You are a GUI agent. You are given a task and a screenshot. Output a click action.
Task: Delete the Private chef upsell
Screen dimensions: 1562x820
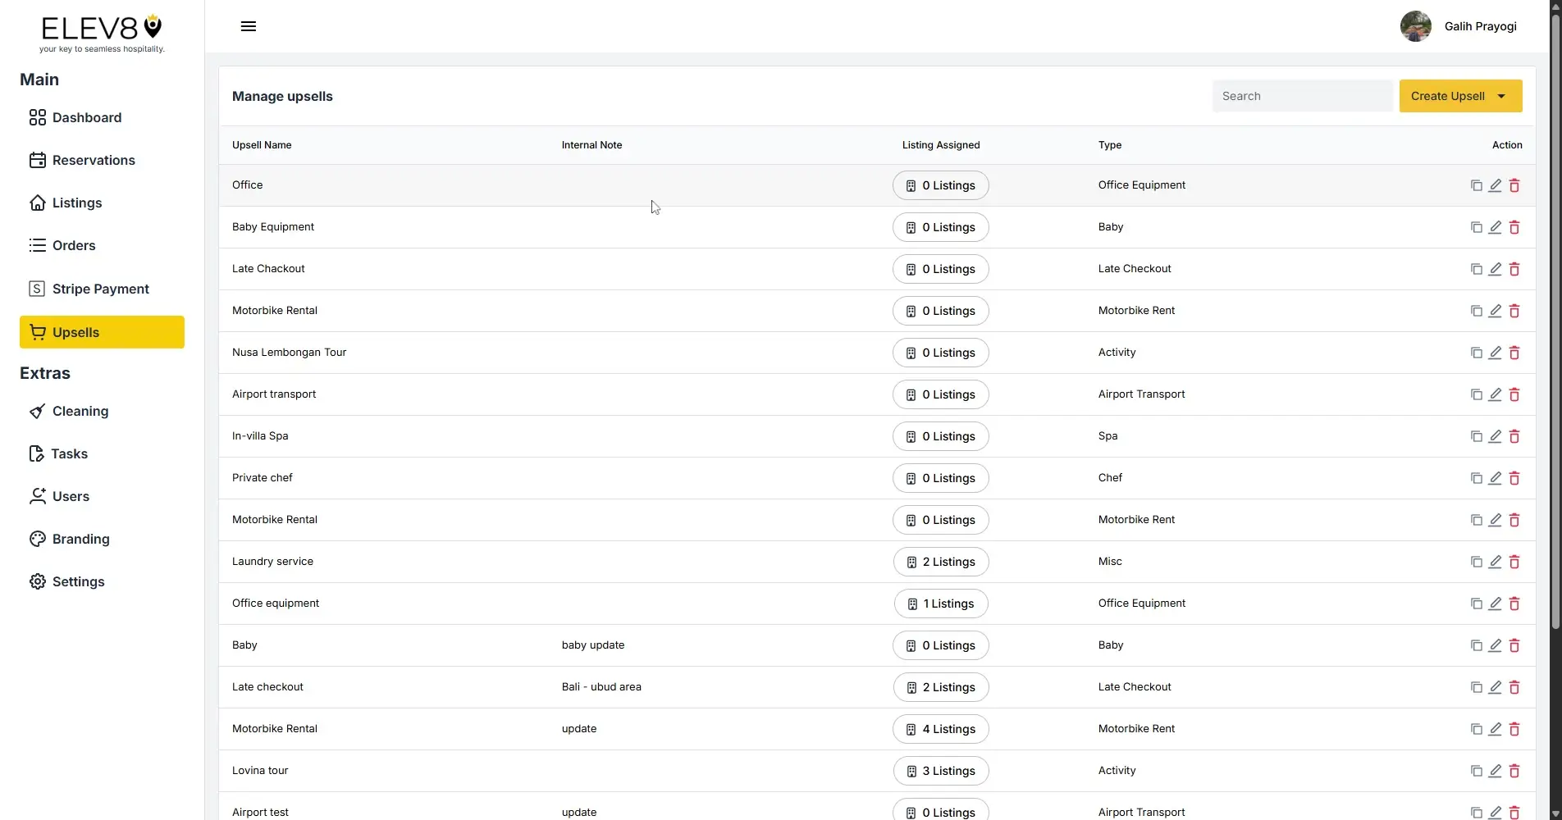[1514, 478]
